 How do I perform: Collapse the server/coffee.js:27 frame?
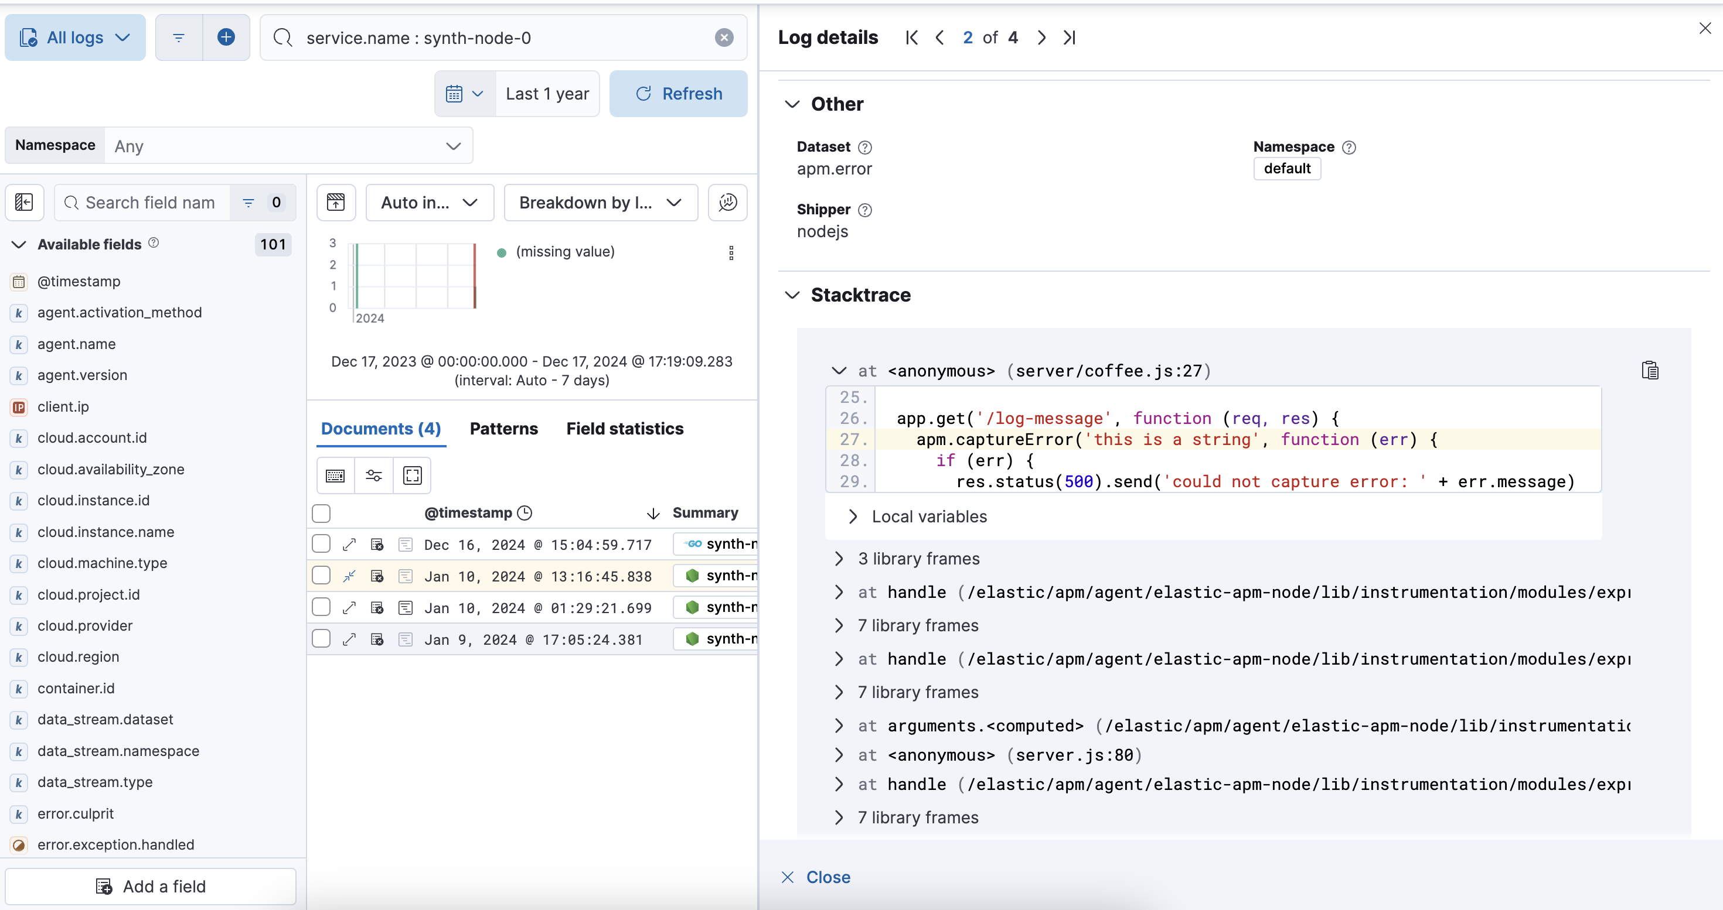tap(838, 371)
